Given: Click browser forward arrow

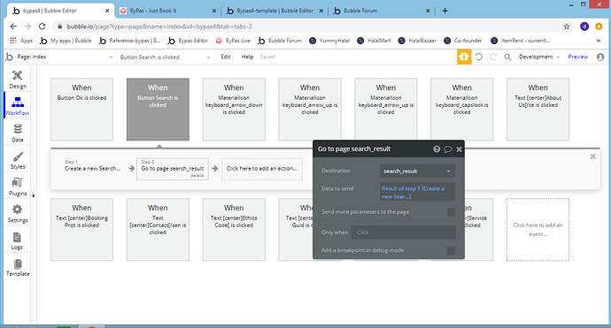Looking at the screenshot, I should coord(27,27).
